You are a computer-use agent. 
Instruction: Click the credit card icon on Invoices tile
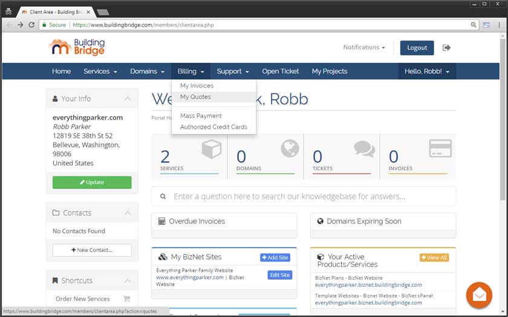coord(440,148)
